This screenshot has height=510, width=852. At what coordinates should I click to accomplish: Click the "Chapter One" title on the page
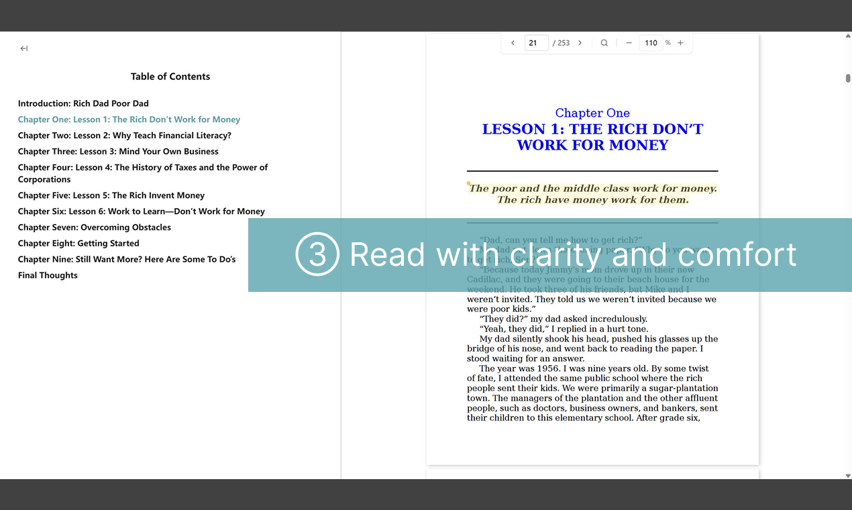pos(592,113)
